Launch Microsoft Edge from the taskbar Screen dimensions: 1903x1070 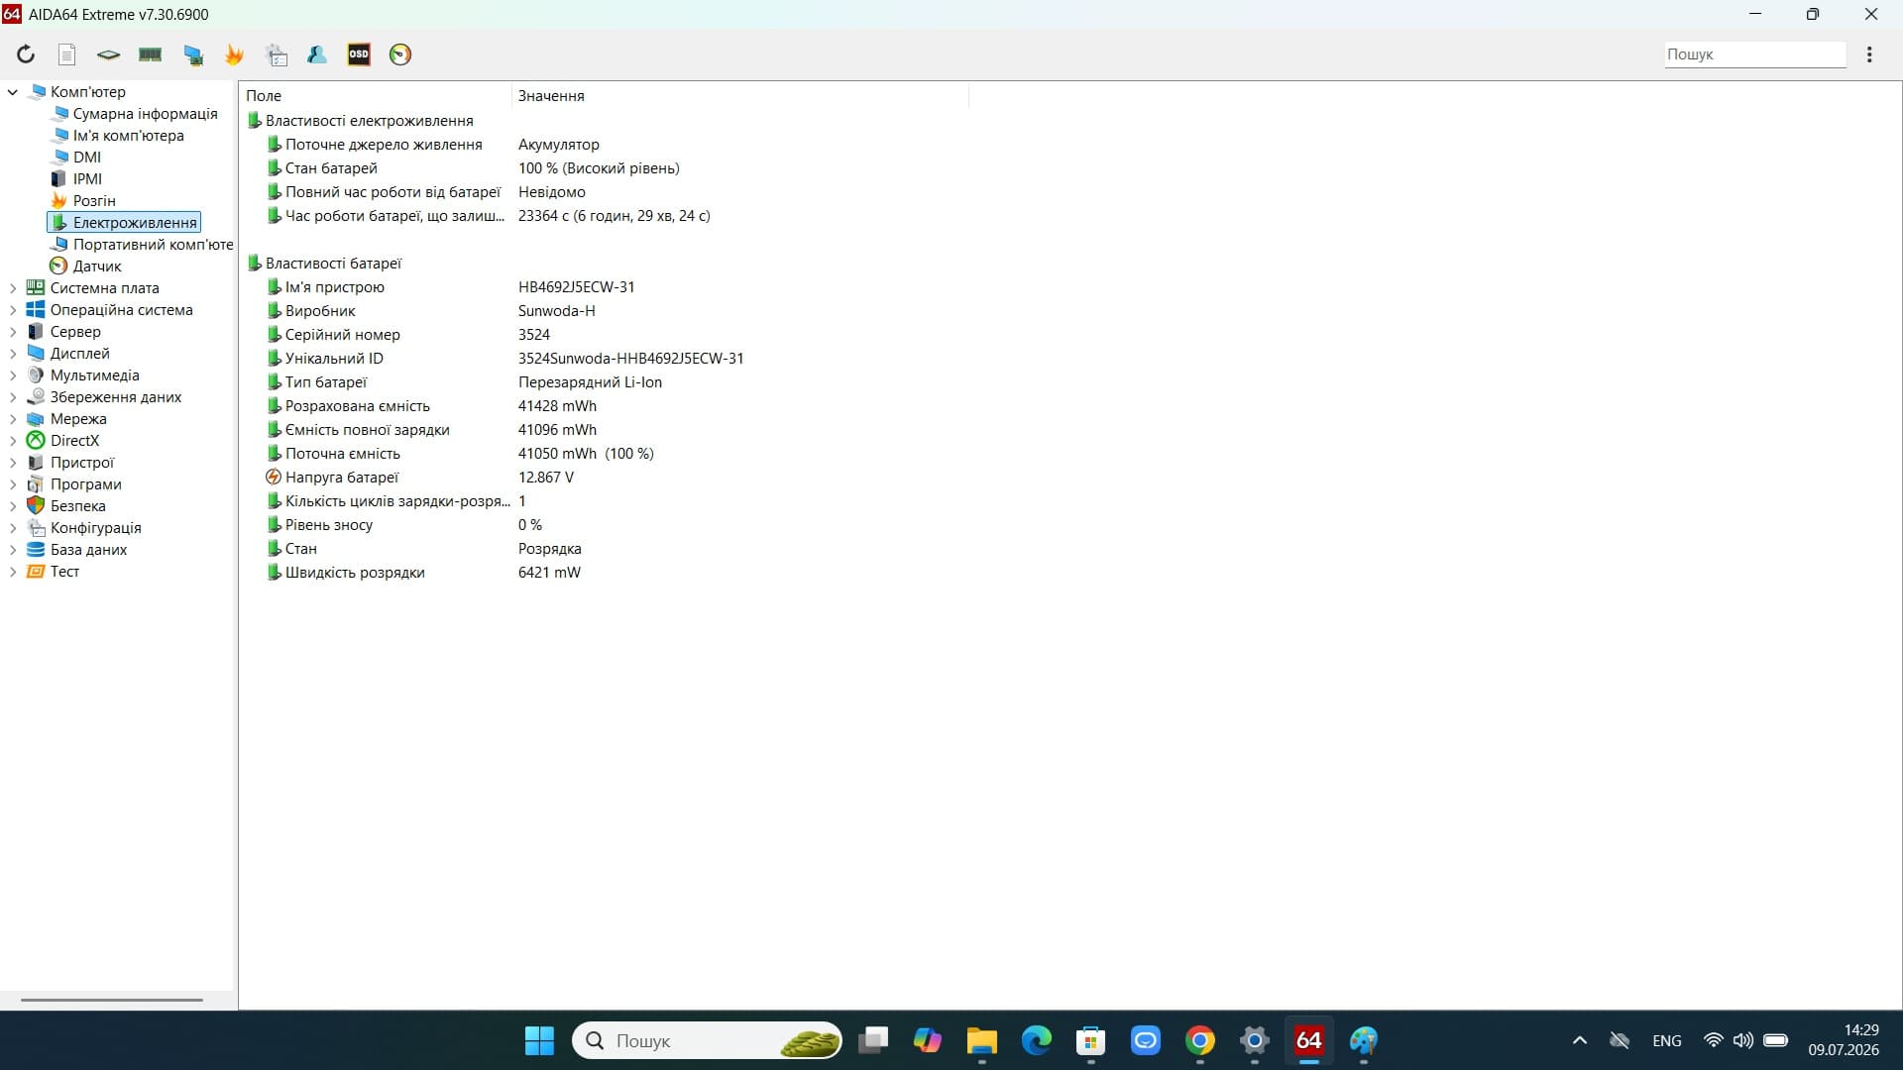[1037, 1040]
